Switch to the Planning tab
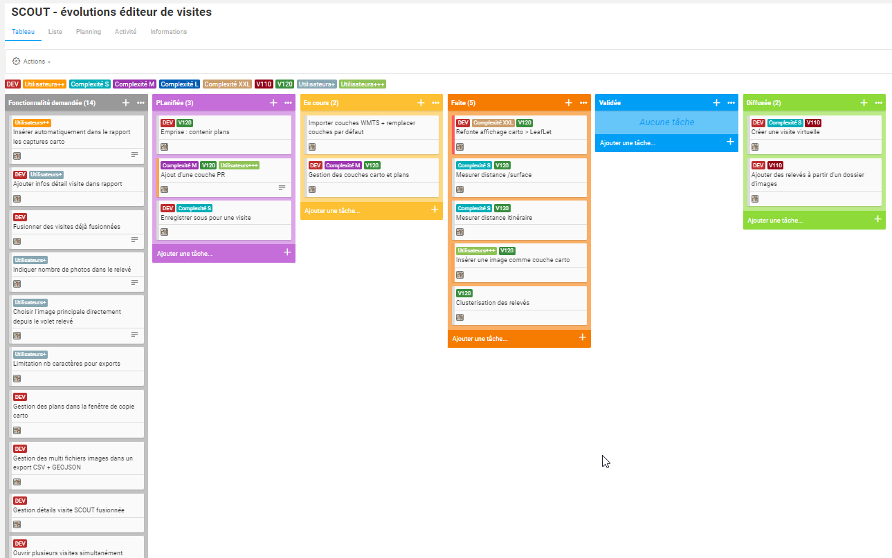Image resolution: width=892 pixels, height=558 pixels. (x=88, y=32)
